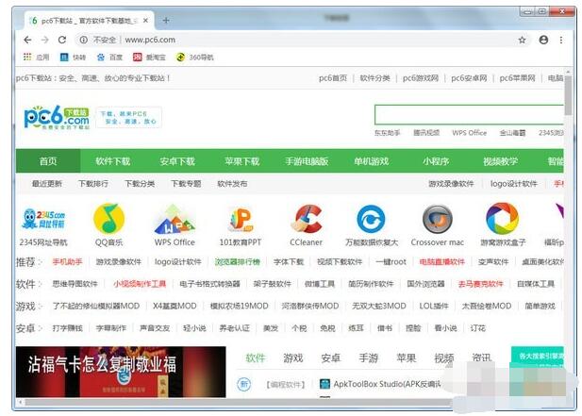This screenshot has width=582, height=416.
Task: Click the 思维导图软件 link
Action: tap(75, 284)
